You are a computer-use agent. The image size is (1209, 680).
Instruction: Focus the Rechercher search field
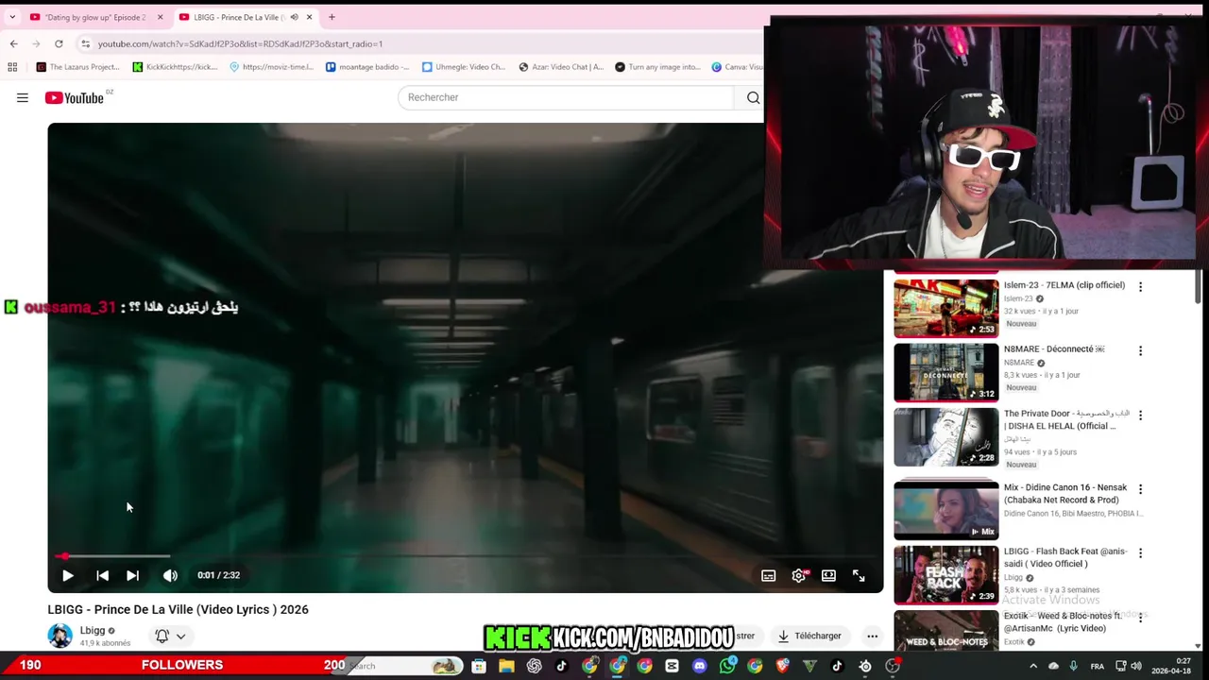[565, 97]
